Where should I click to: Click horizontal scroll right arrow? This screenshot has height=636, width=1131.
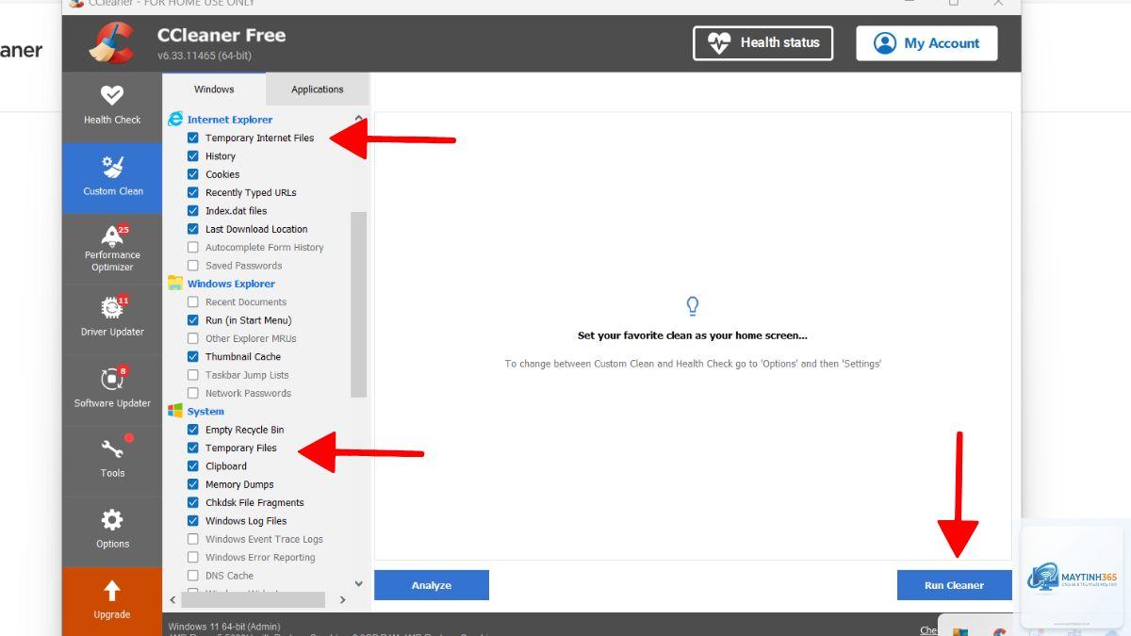tap(343, 599)
